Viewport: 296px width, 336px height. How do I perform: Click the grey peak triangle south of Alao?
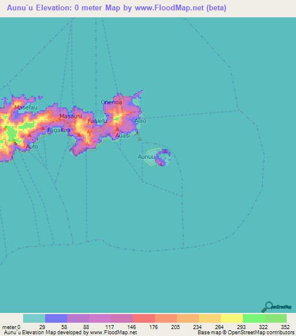click(x=140, y=139)
